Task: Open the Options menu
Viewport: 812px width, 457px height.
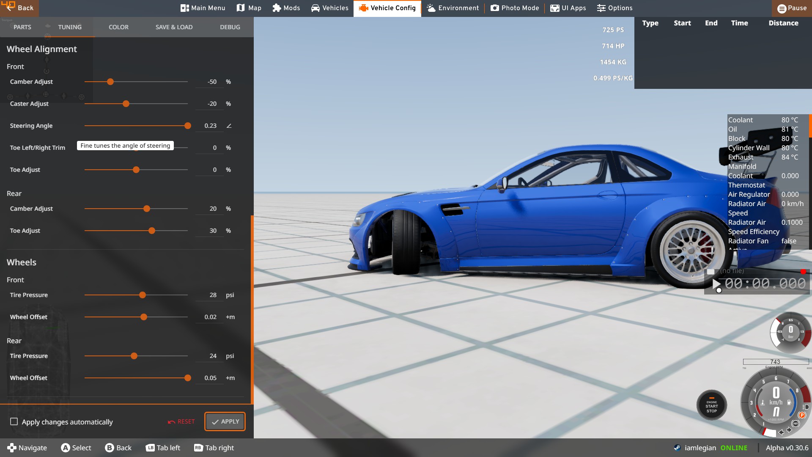Action: coord(615,8)
